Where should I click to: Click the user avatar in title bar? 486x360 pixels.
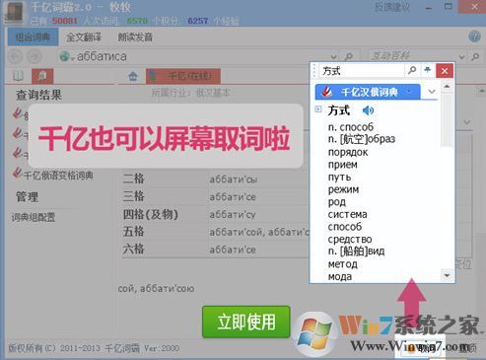point(14,12)
